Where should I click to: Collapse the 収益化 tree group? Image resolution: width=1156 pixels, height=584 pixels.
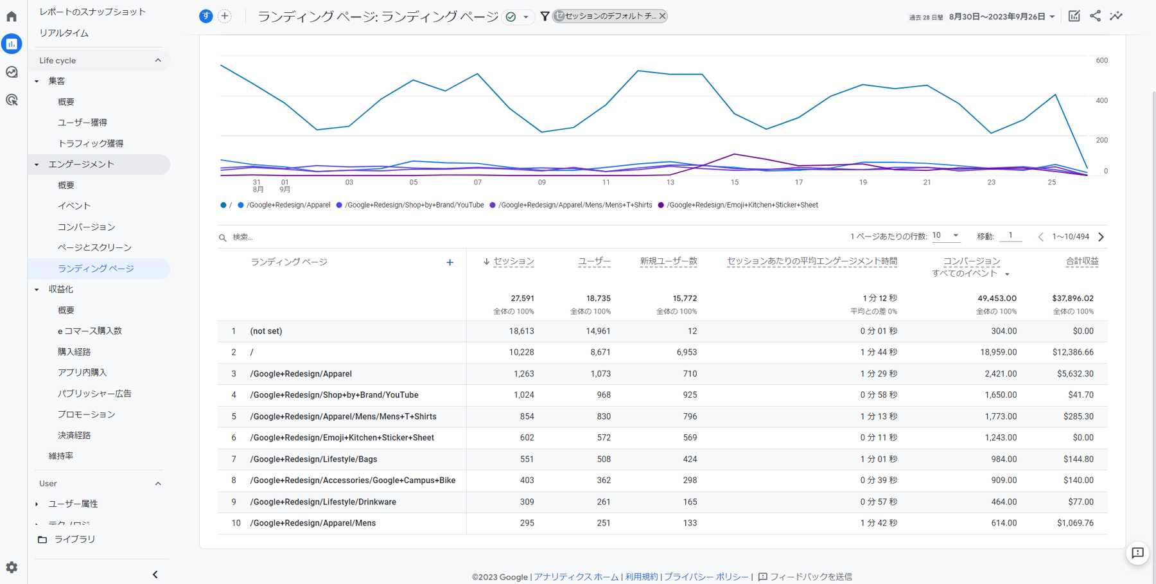(x=37, y=290)
